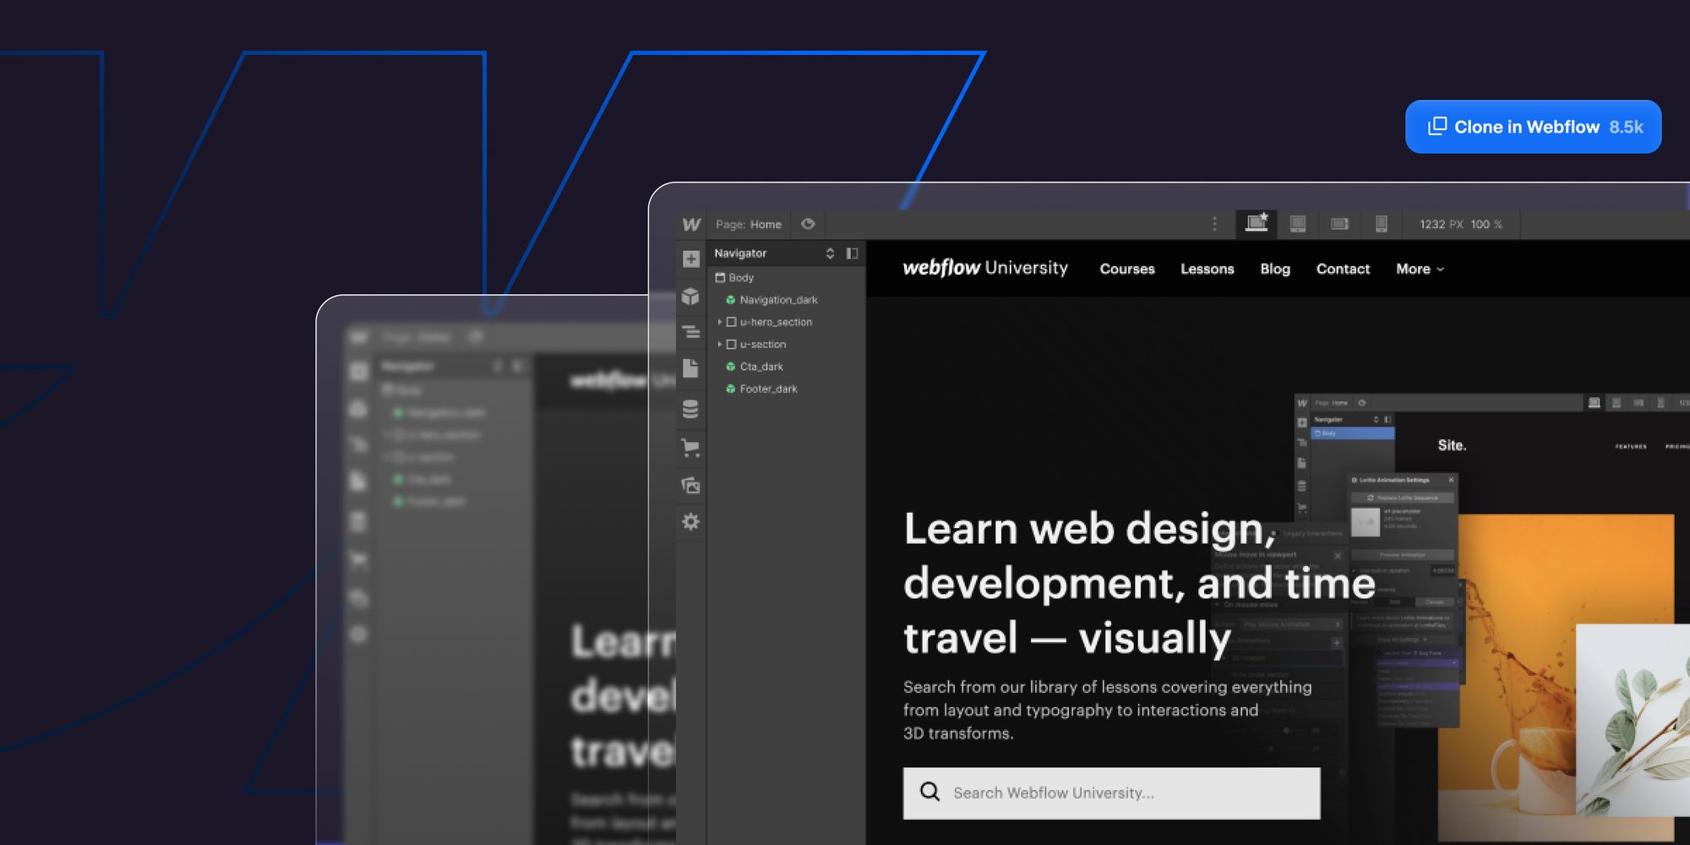The height and width of the screenshot is (845, 1690).
Task: Open the Lessons menu item
Action: point(1207,269)
